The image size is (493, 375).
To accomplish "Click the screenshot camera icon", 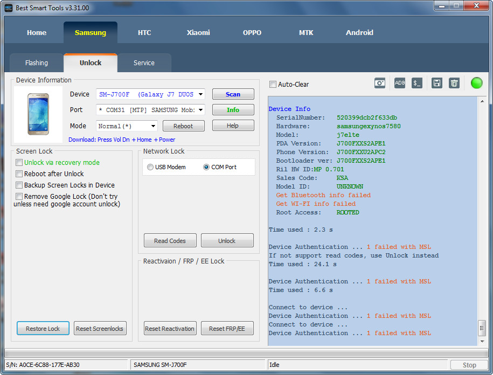I will (x=380, y=83).
